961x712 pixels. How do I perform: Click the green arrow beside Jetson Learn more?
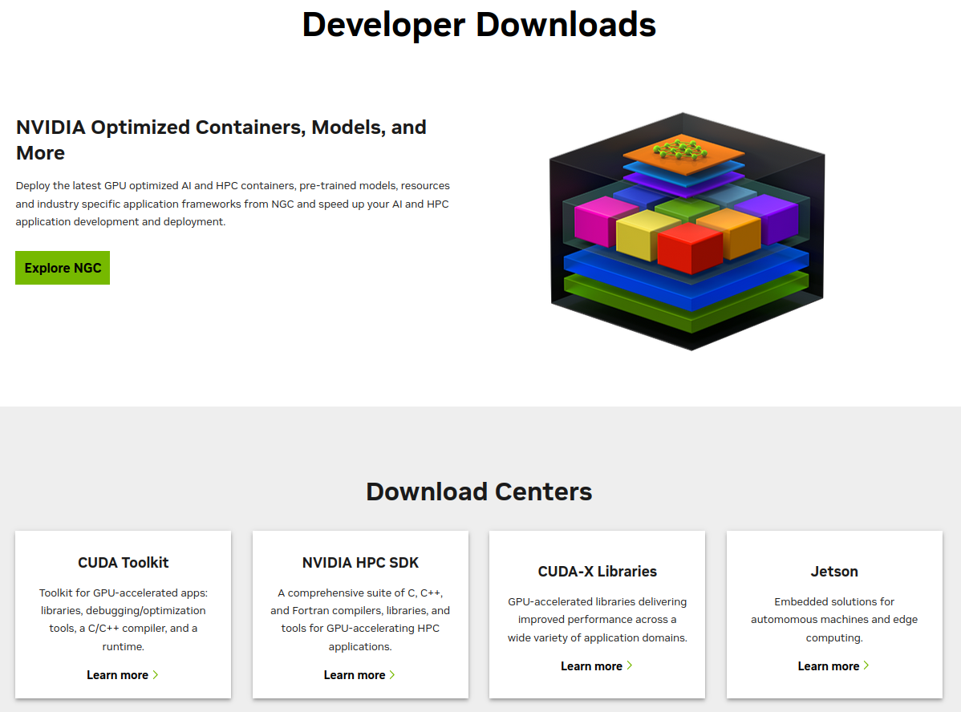tap(866, 665)
